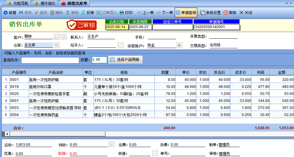
Task: Select the 销售出库单 tab
Action: click(74, 3)
